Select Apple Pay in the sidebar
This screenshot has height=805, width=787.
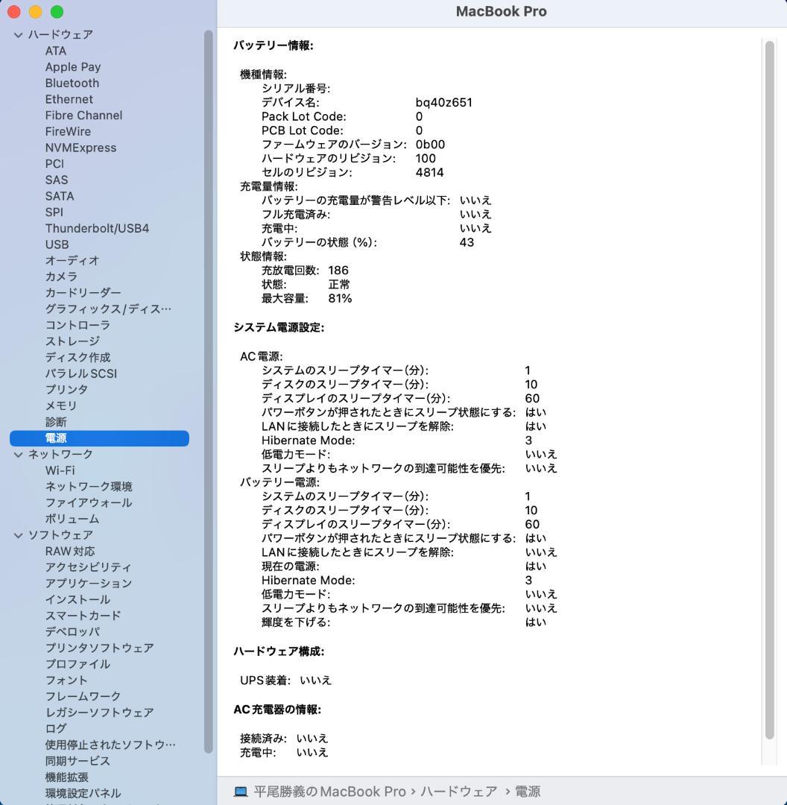72,66
